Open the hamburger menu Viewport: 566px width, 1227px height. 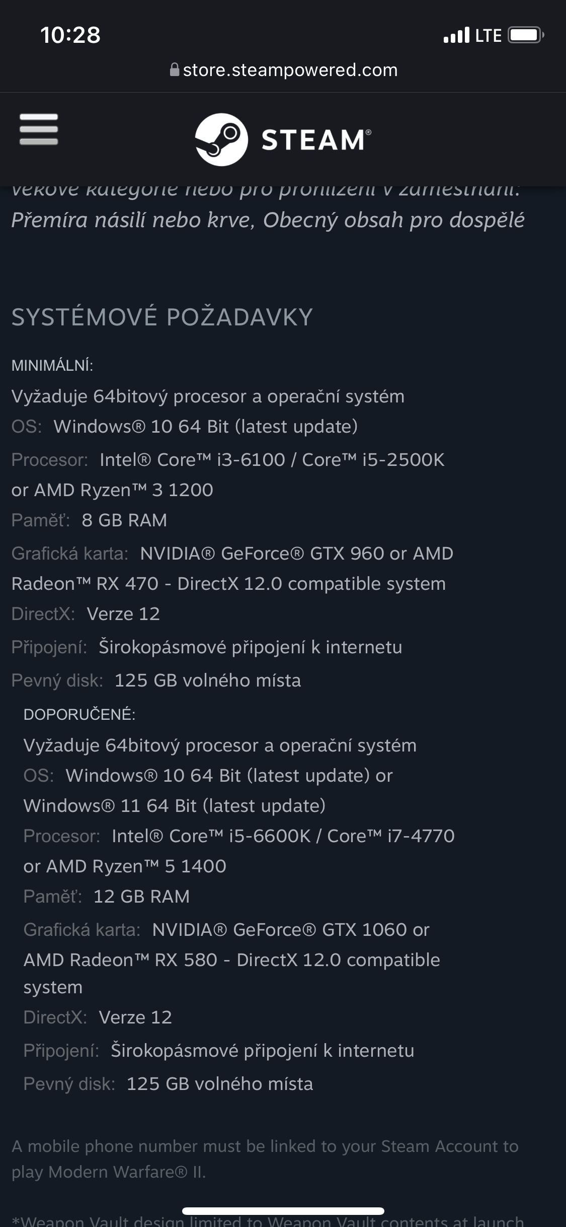(39, 129)
